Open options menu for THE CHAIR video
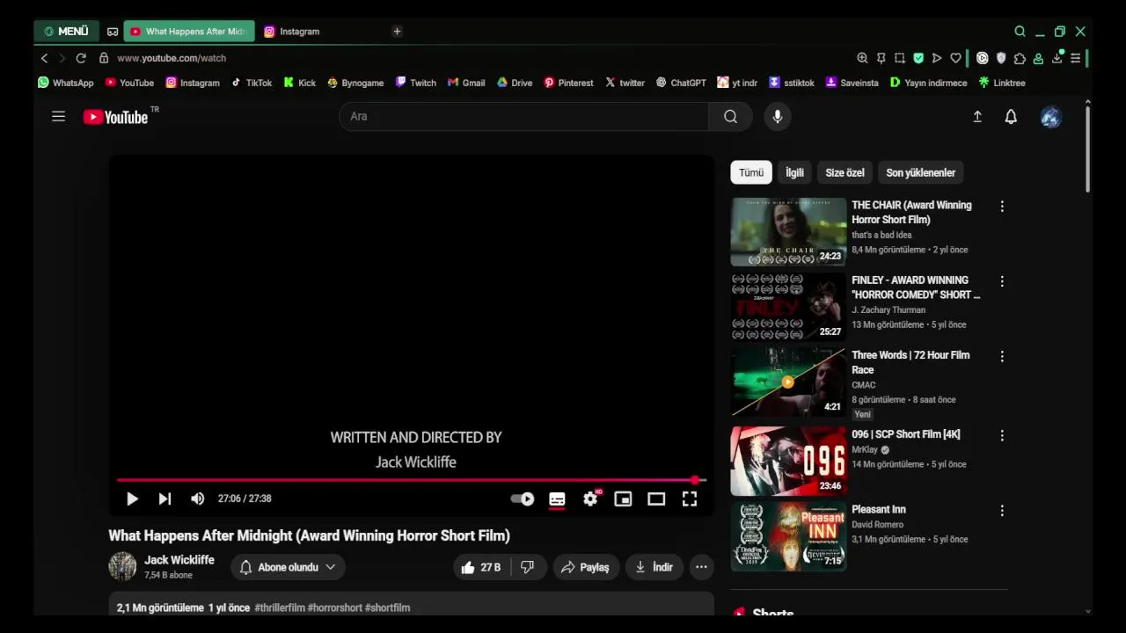1126x633 pixels. click(x=1002, y=207)
